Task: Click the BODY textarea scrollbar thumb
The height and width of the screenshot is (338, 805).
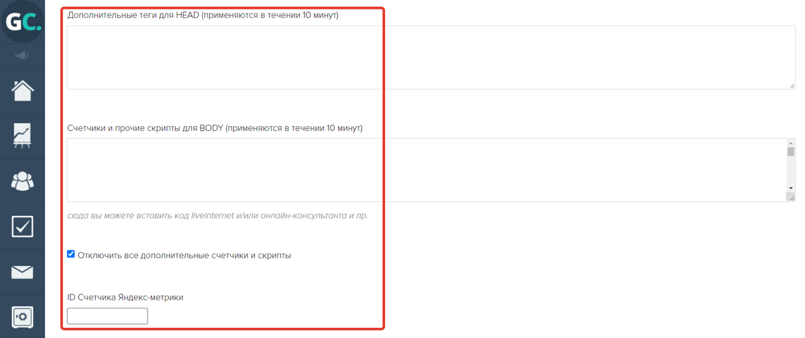Action: pyautogui.click(x=790, y=152)
